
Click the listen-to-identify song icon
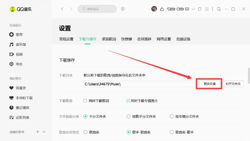coord(123,9)
